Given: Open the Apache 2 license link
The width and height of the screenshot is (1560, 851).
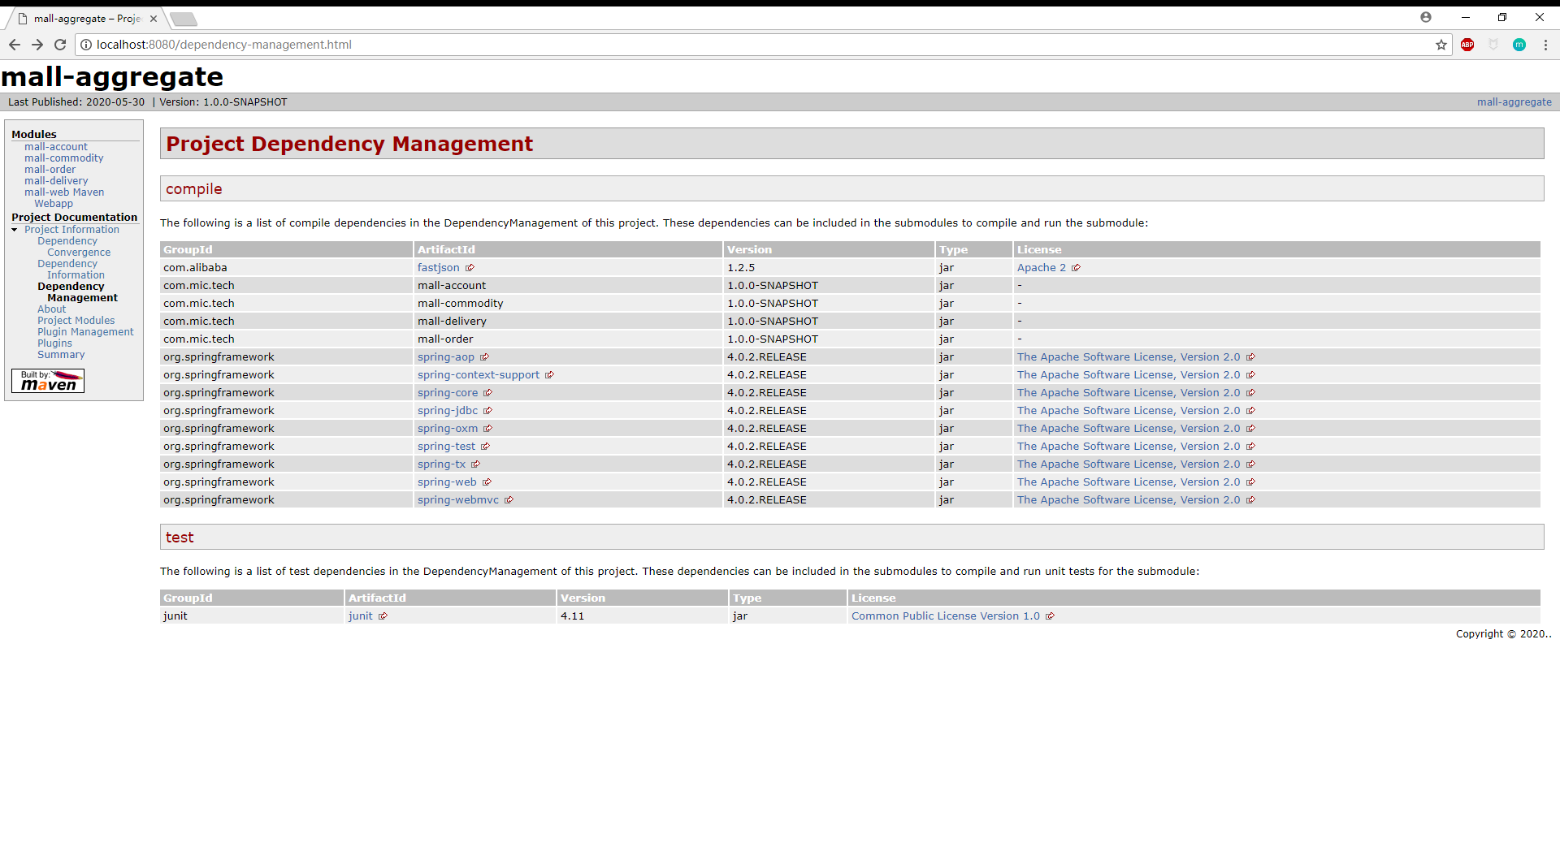Looking at the screenshot, I should point(1042,268).
